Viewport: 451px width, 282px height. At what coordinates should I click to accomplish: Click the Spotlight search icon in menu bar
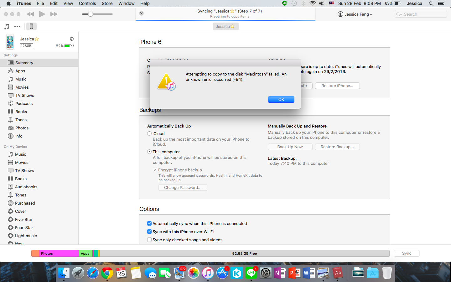click(x=431, y=3)
